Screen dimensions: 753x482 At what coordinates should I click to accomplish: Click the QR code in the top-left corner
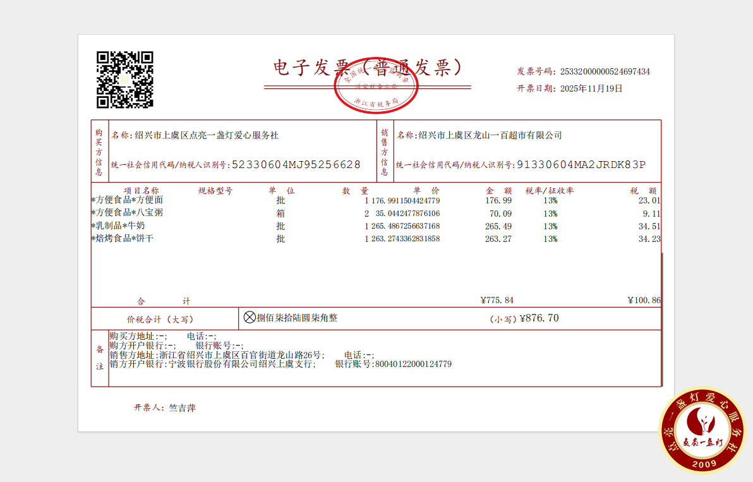(124, 80)
